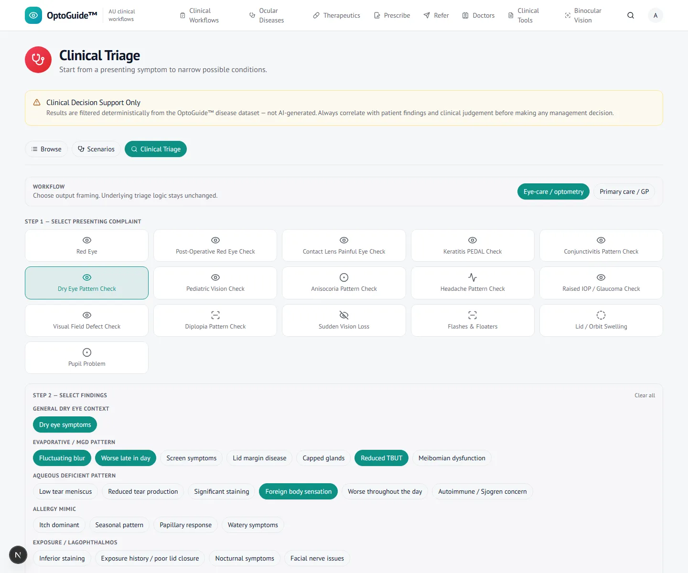
Task: Click the eye icon on Post-Operative Red Eye Check
Action: 215,240
